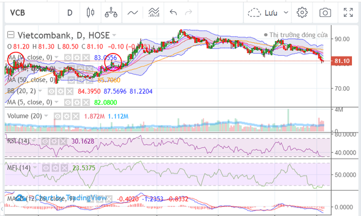The height and width of the screenshot is (216, 361).
Task: Open settings gear for MA (50, close, 0)
Action: point(80,80)
